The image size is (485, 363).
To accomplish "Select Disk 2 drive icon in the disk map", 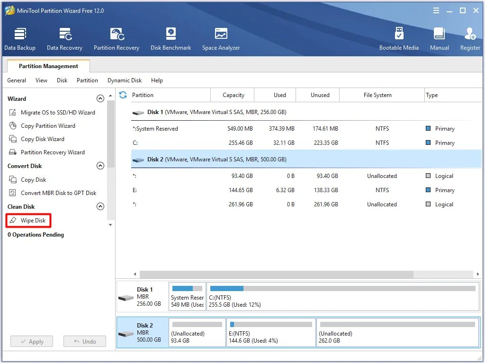I will click(126, 334).
